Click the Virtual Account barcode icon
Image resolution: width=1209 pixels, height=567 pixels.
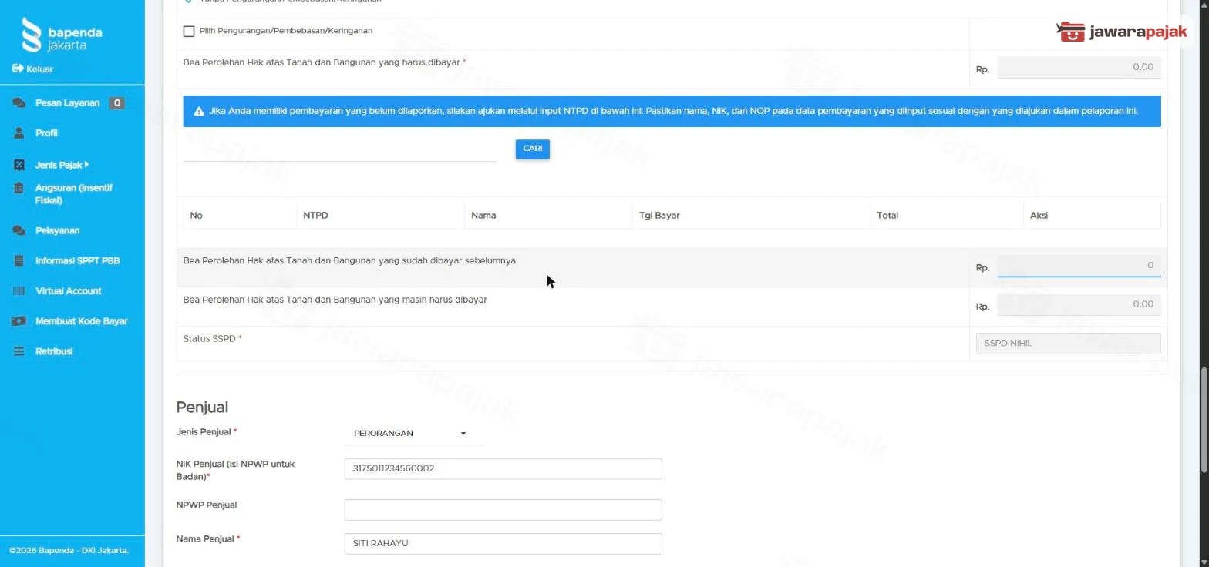(x=19, y=290)
